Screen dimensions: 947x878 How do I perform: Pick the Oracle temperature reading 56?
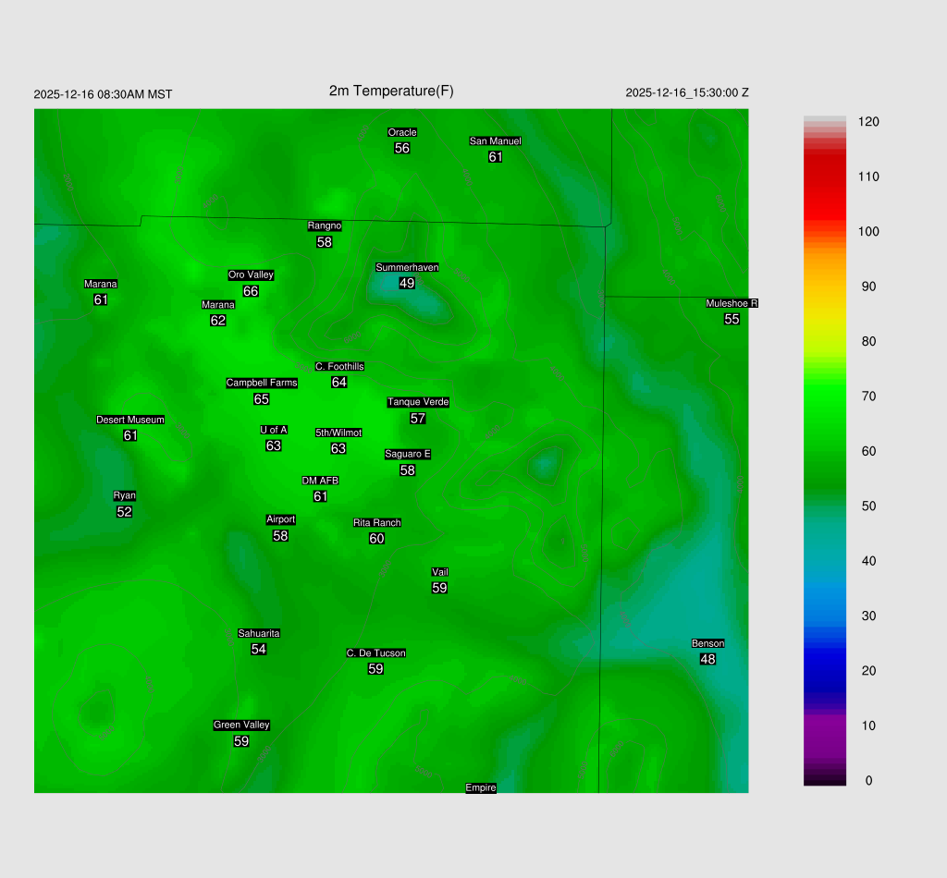click(x=402, y=148)
